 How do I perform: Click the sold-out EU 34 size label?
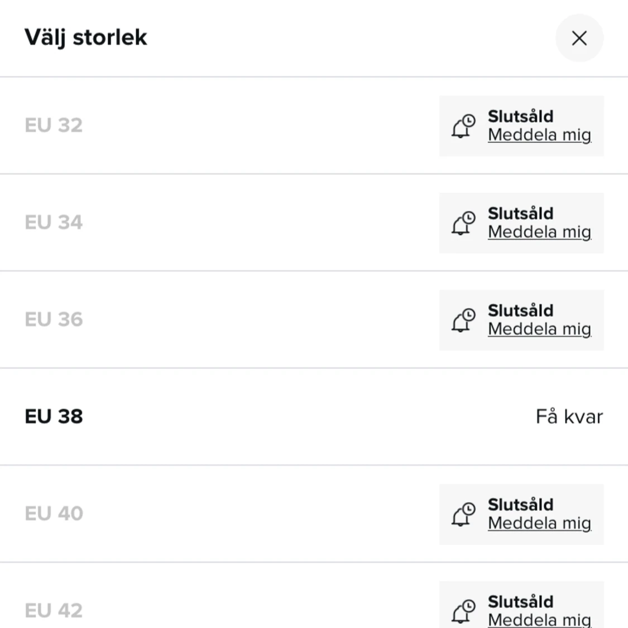(x=54, y=222)
